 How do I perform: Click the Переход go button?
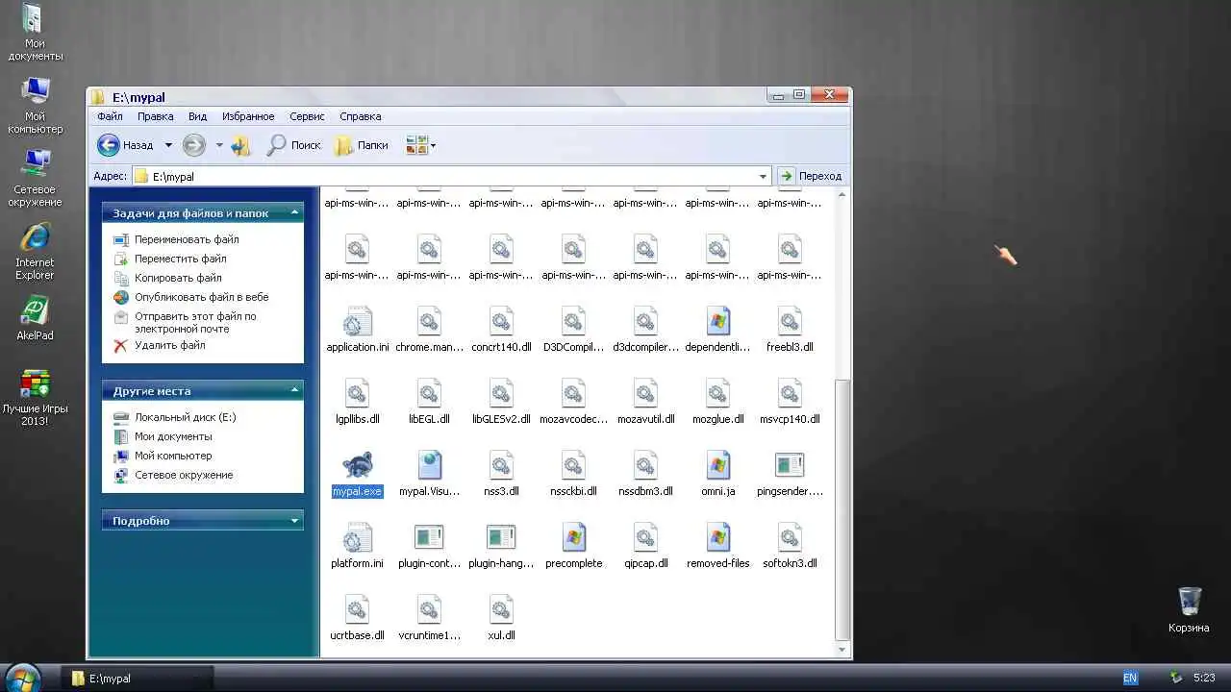[812, 176]
